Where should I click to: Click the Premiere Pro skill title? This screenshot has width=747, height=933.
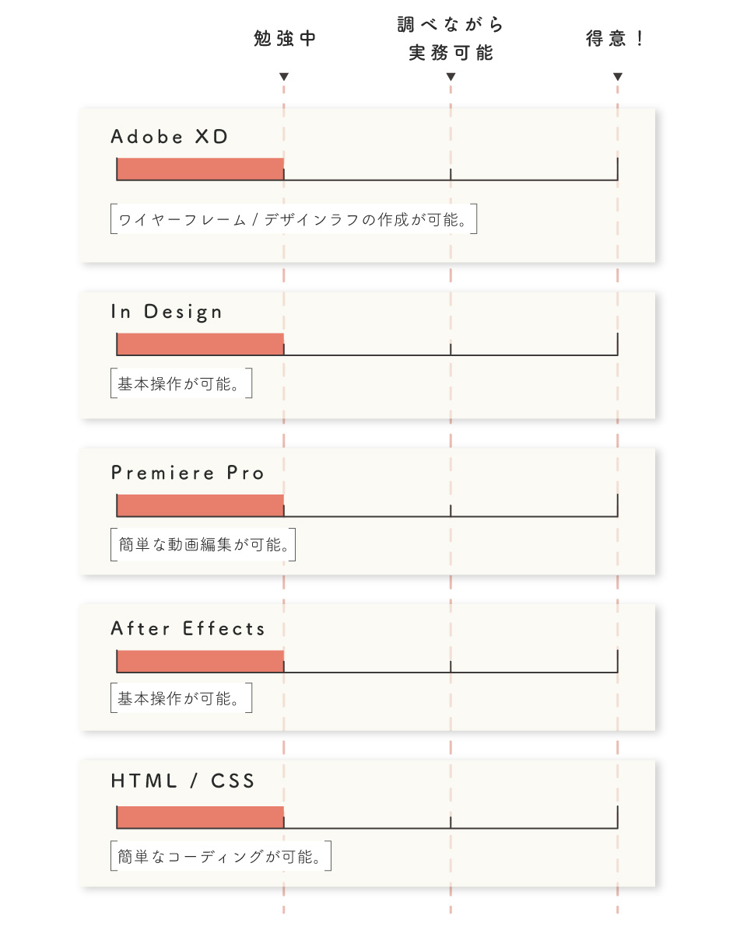(188, 473)
